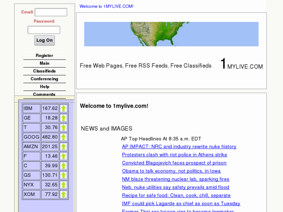Click the green up arrow in GE row

(63, 118)
